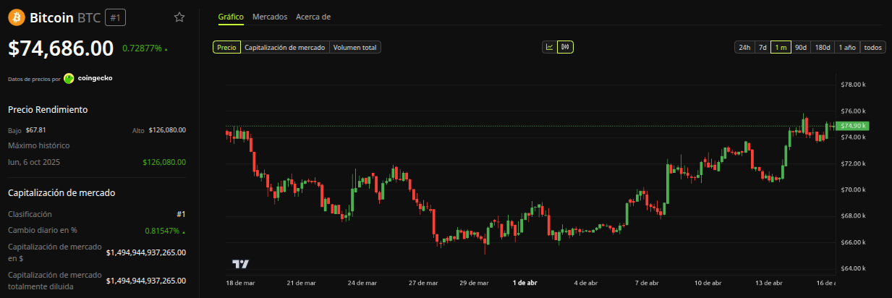Click the lun, 6 oct 2025 date
Image resolution: width=892 pixels, height=298 pixels.
(34, 162)
